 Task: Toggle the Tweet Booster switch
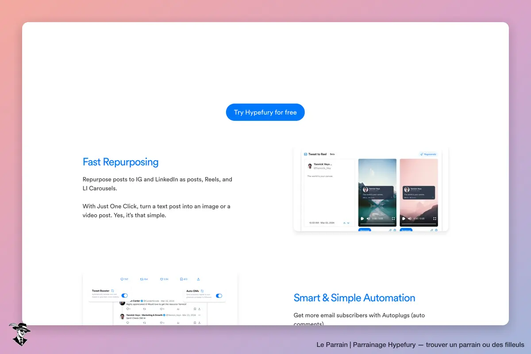pyautogui.click(x=125, y=296)
